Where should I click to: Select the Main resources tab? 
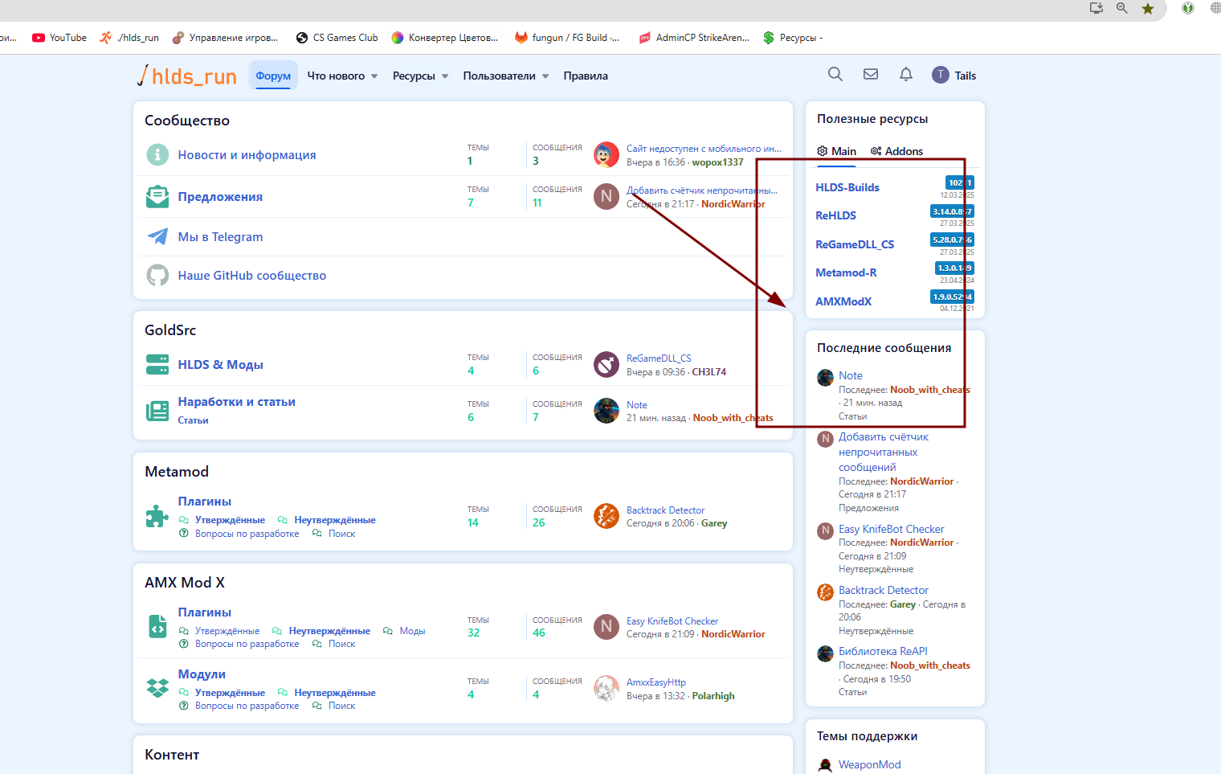pos(836,151)
